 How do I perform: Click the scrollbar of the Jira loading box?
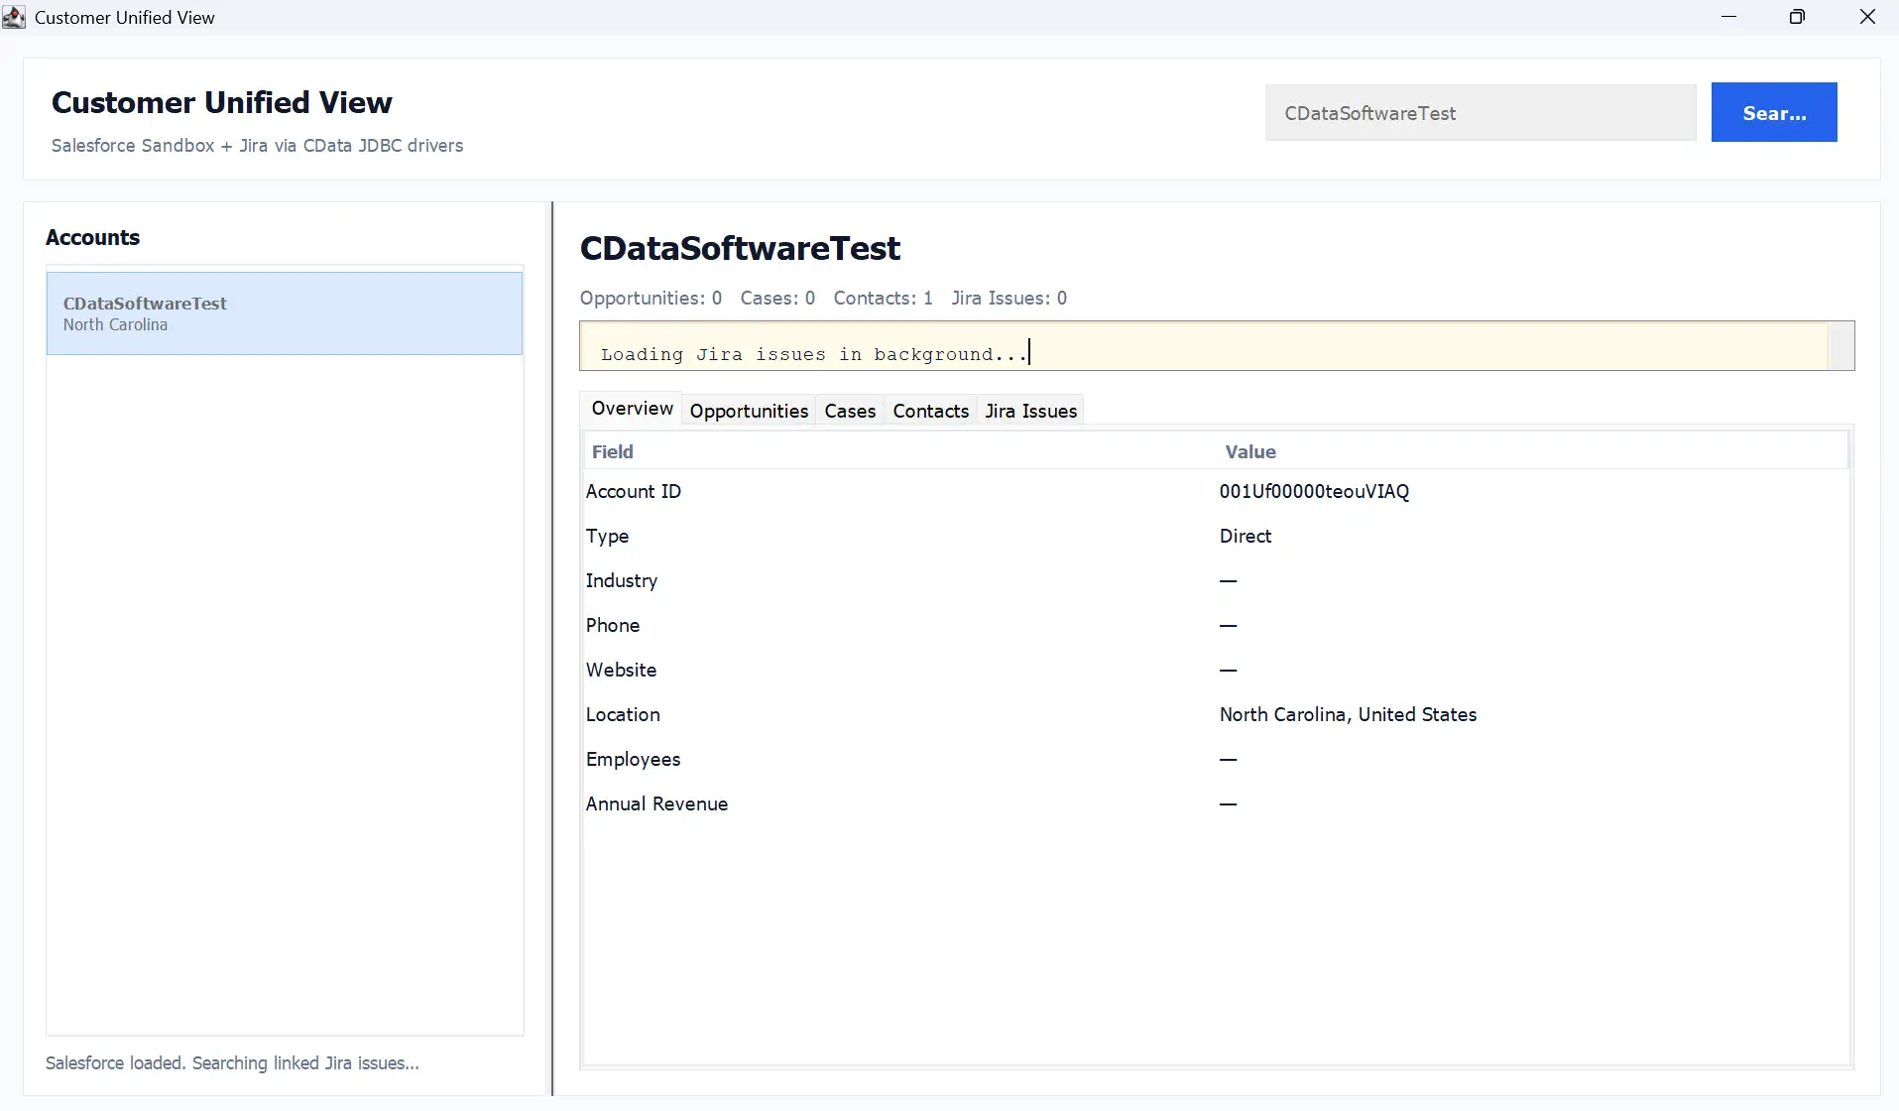[x=1841, y=346]
